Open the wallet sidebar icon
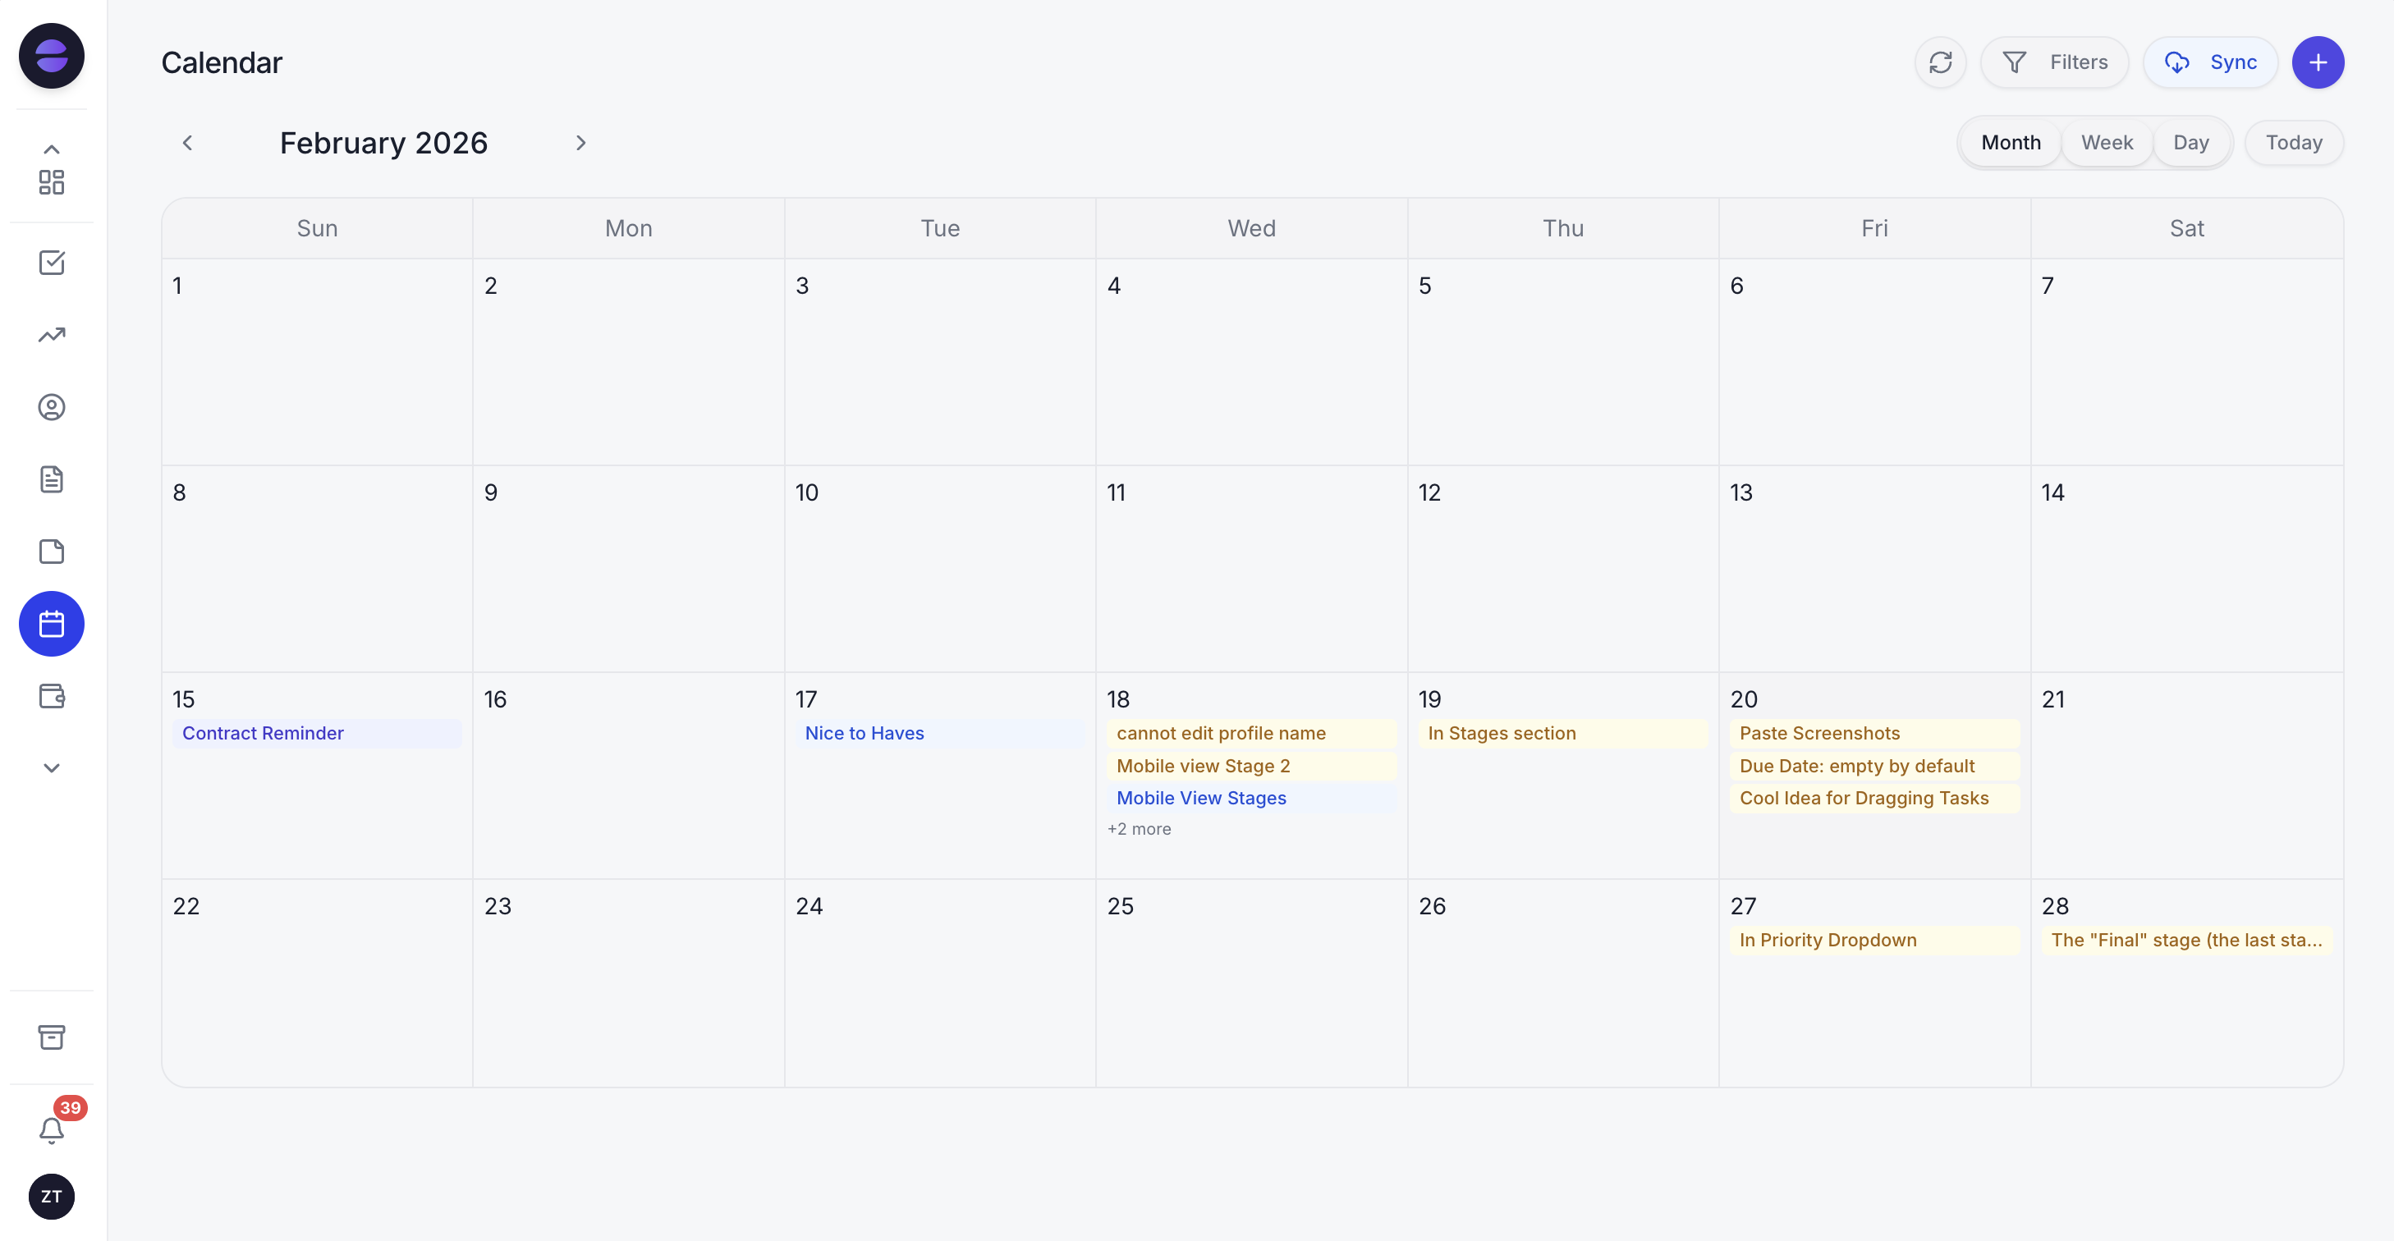The width and height of the screenshot is (2394, 1241). click(x=51, y=696)
